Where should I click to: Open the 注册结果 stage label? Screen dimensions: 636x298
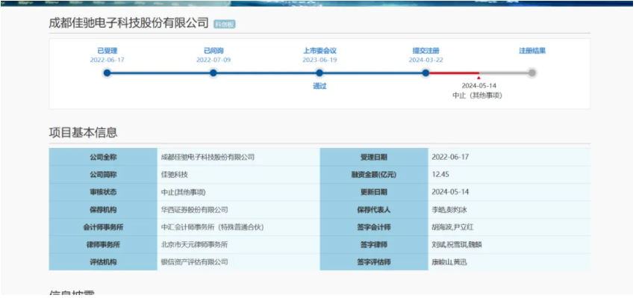pos(532,51)
